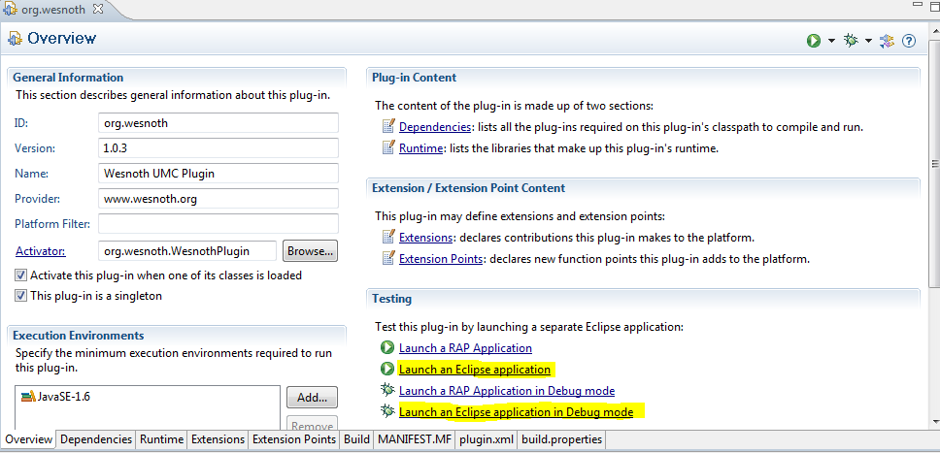This screenshot has width=940, height=453.
Task: Open the Activator class hyperlink
Action: pyautogui.click(x=41, y=251)
